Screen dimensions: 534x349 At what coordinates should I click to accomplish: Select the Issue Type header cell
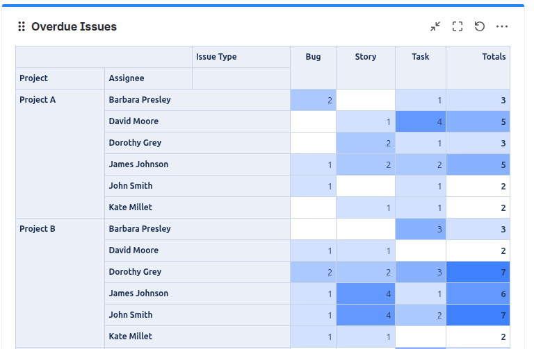click(x=216, y=57)
